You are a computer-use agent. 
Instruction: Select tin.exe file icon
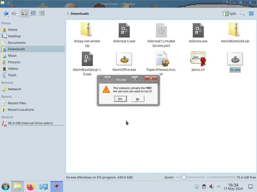click(235, 59)
